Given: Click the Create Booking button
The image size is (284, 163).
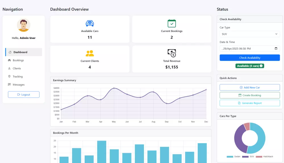Looking at the screenshot, I should 250,95.
